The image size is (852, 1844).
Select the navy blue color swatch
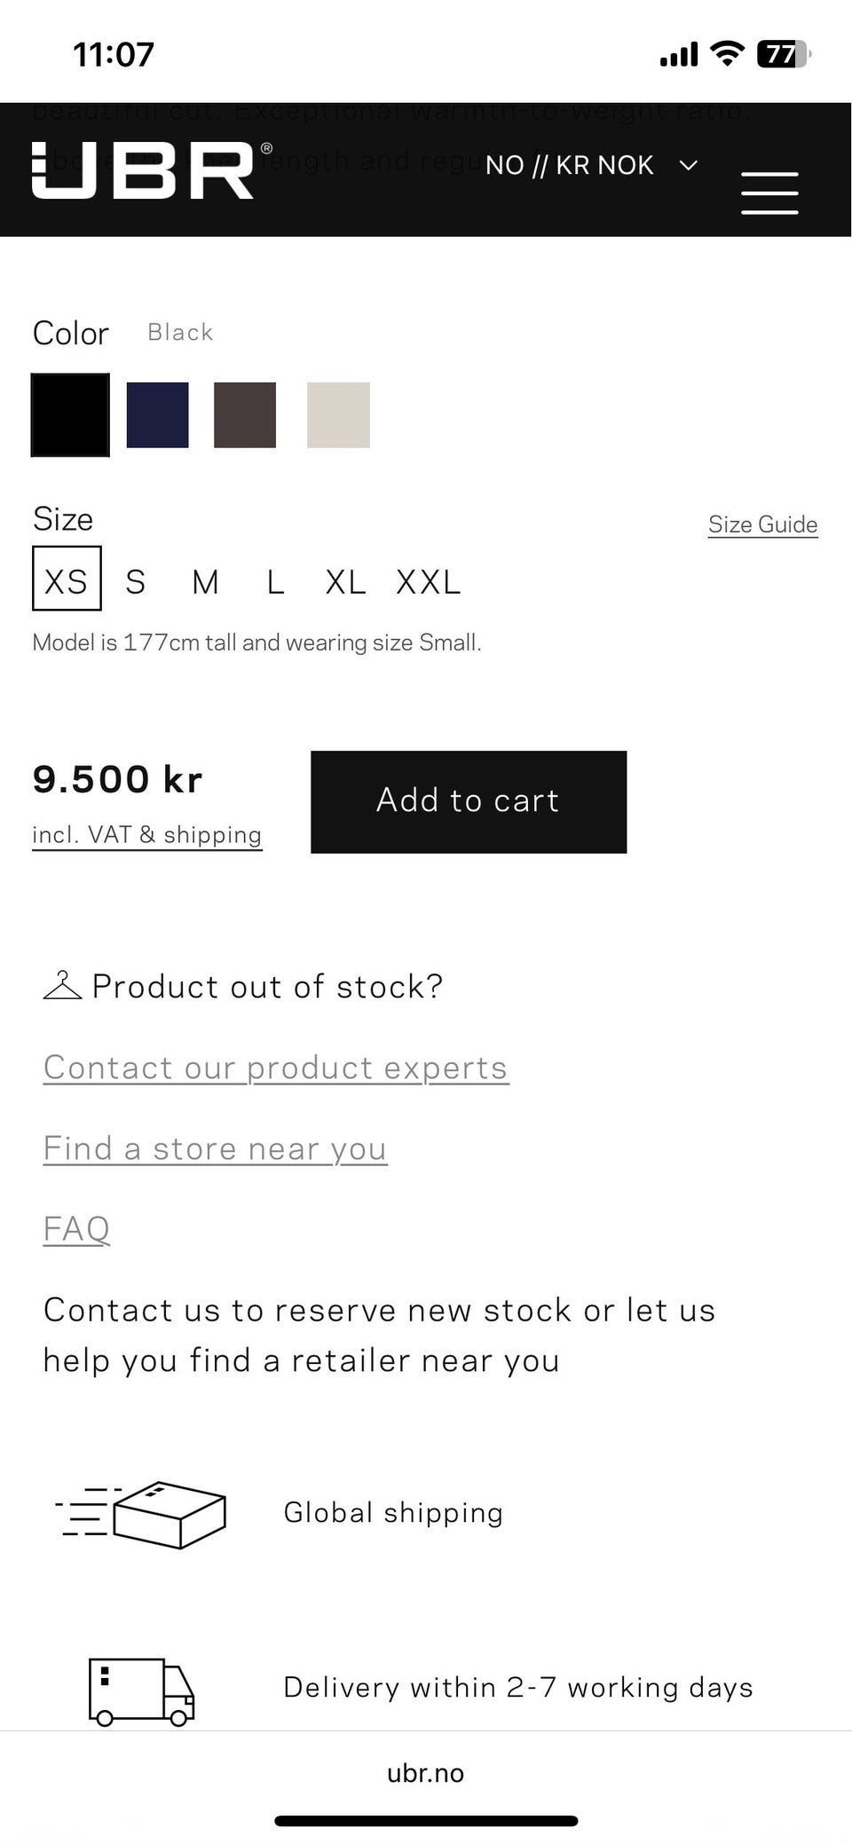[x=158, y=415]
